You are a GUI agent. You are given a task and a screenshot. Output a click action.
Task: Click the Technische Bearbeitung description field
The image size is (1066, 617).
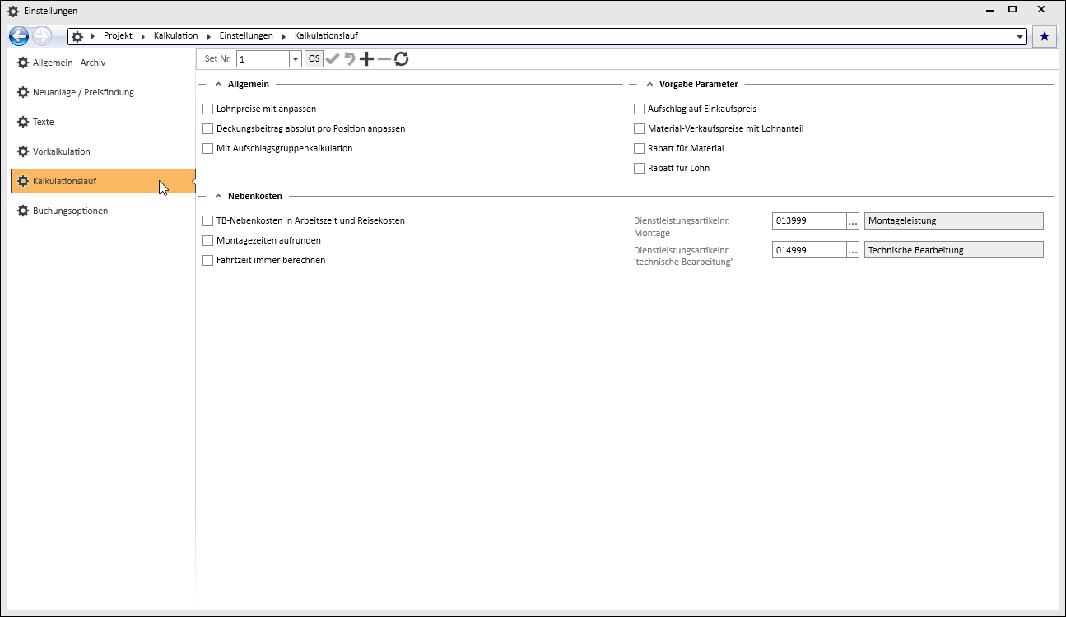pos(953,250)
